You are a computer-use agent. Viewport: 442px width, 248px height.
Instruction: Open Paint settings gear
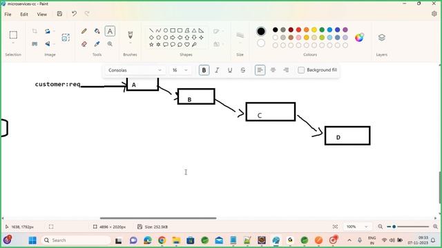pyautogui.click(x=434, y=14)
